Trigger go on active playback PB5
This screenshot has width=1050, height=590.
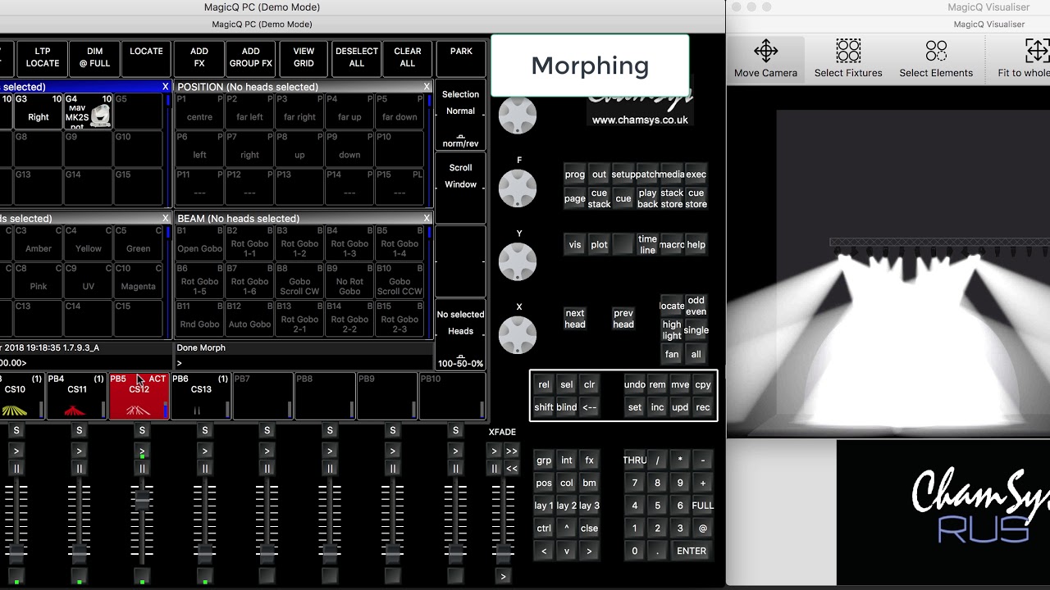tap(142, 451)
